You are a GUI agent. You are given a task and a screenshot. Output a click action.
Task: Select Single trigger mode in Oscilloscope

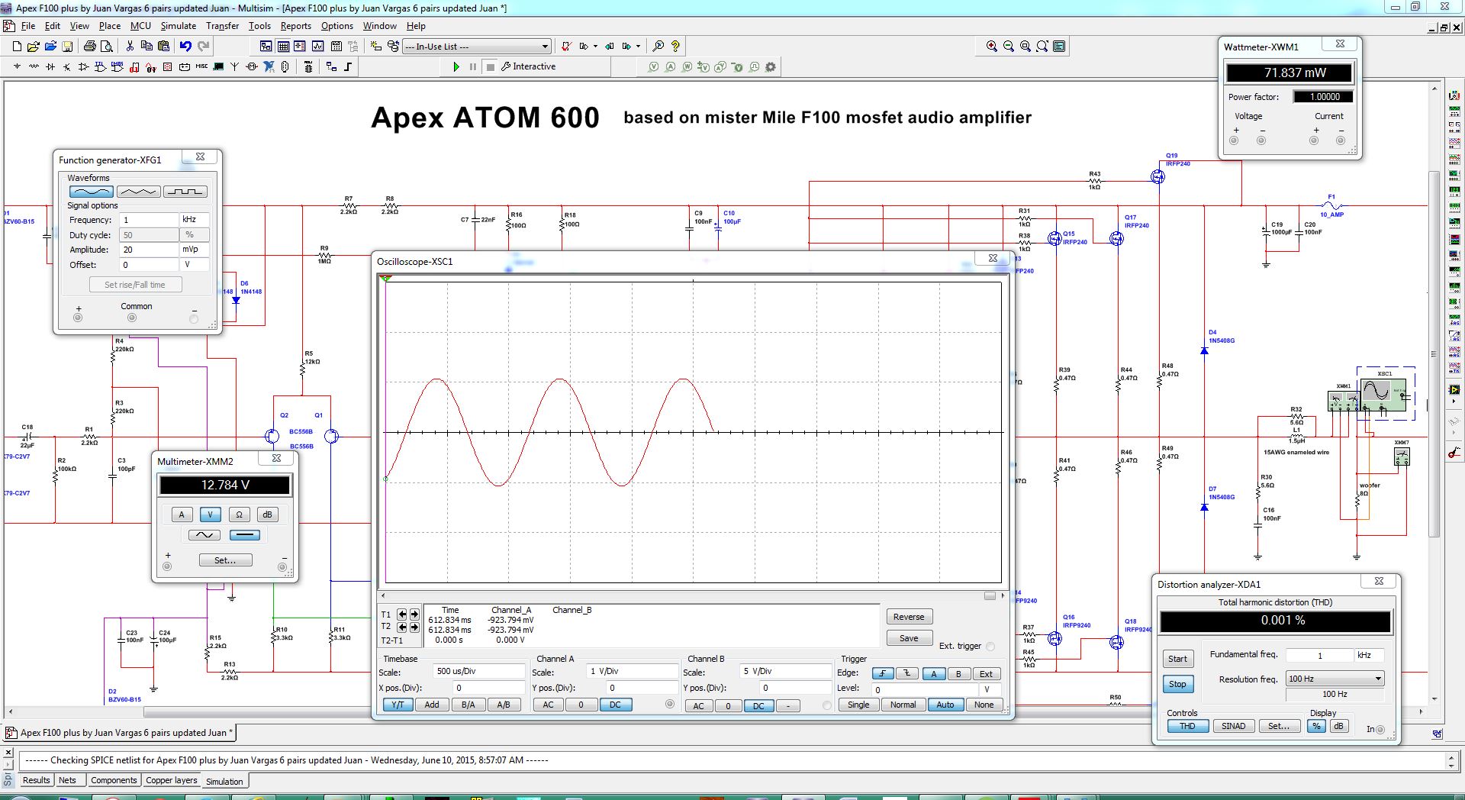point(858,705)
